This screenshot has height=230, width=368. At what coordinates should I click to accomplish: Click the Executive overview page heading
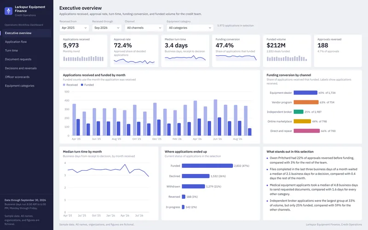click(x=80, y=8)
